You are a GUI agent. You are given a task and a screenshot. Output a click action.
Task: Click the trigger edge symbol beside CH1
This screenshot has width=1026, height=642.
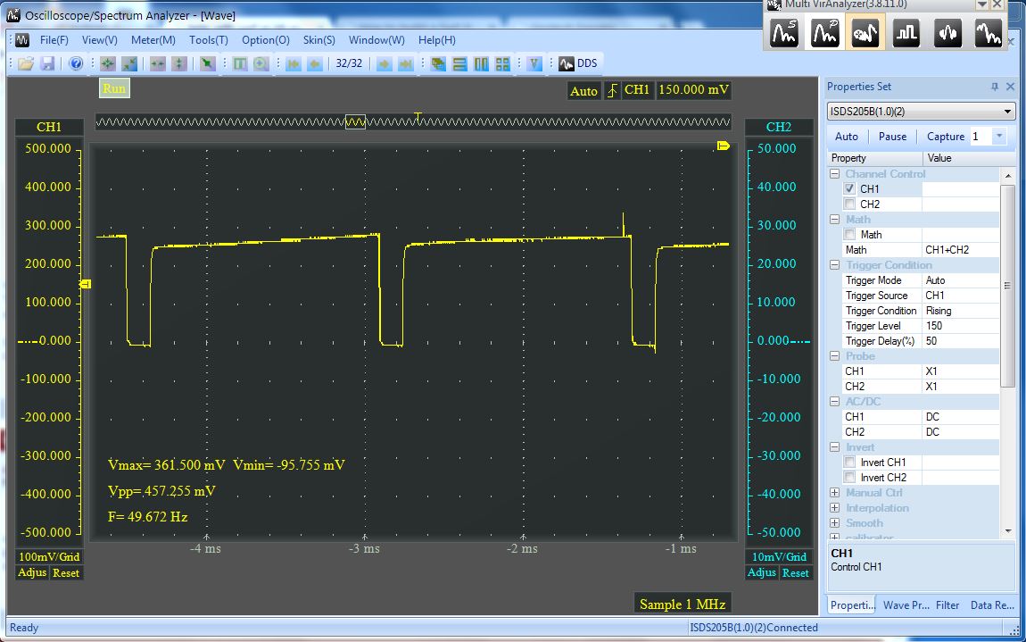point(611,90)
